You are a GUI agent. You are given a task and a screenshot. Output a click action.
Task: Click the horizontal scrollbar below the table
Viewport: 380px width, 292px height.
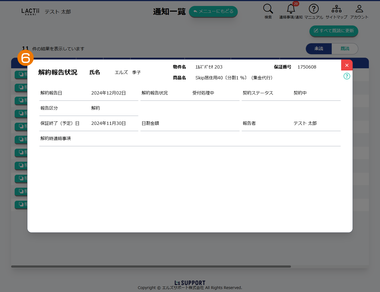point(151,267)
